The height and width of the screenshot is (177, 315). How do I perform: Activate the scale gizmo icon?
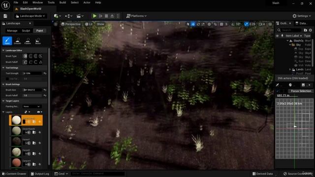pos(203,24)
